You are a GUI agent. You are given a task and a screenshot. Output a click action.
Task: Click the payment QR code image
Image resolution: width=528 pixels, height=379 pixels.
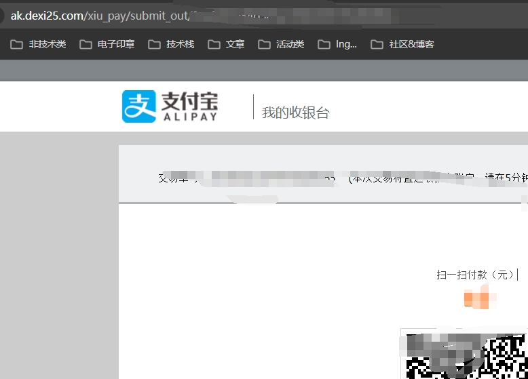[x=465, y=354]
